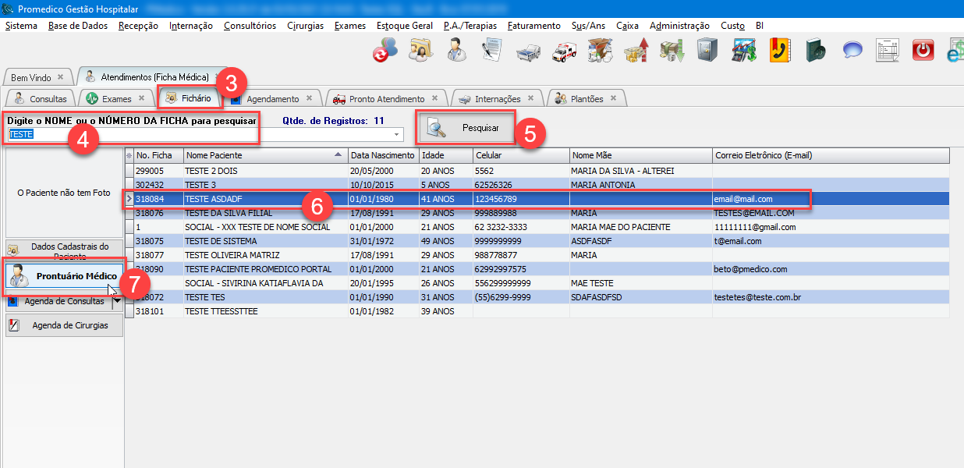Click the blue chat bubble icon
Viewport: 964px width, 468px height.
point(852,51)
